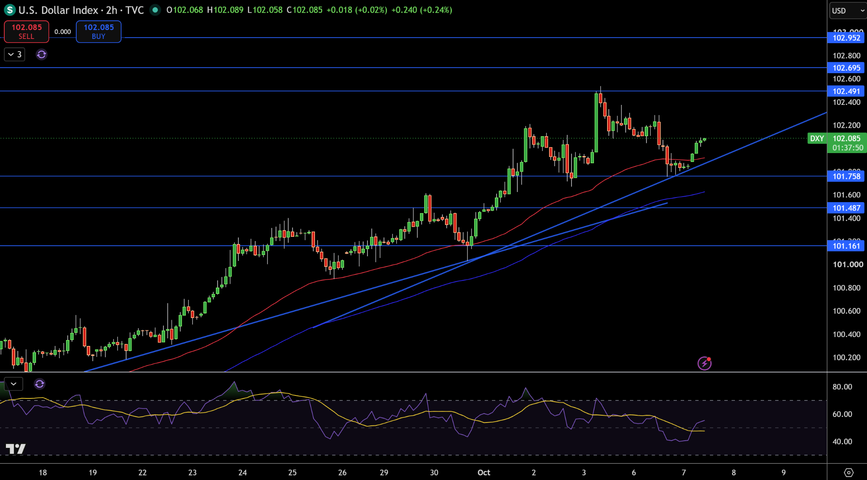Viewport: 867px width, 480px height.
Task: Click the U.S. Dollar Index title text
Action: (58, 10)
